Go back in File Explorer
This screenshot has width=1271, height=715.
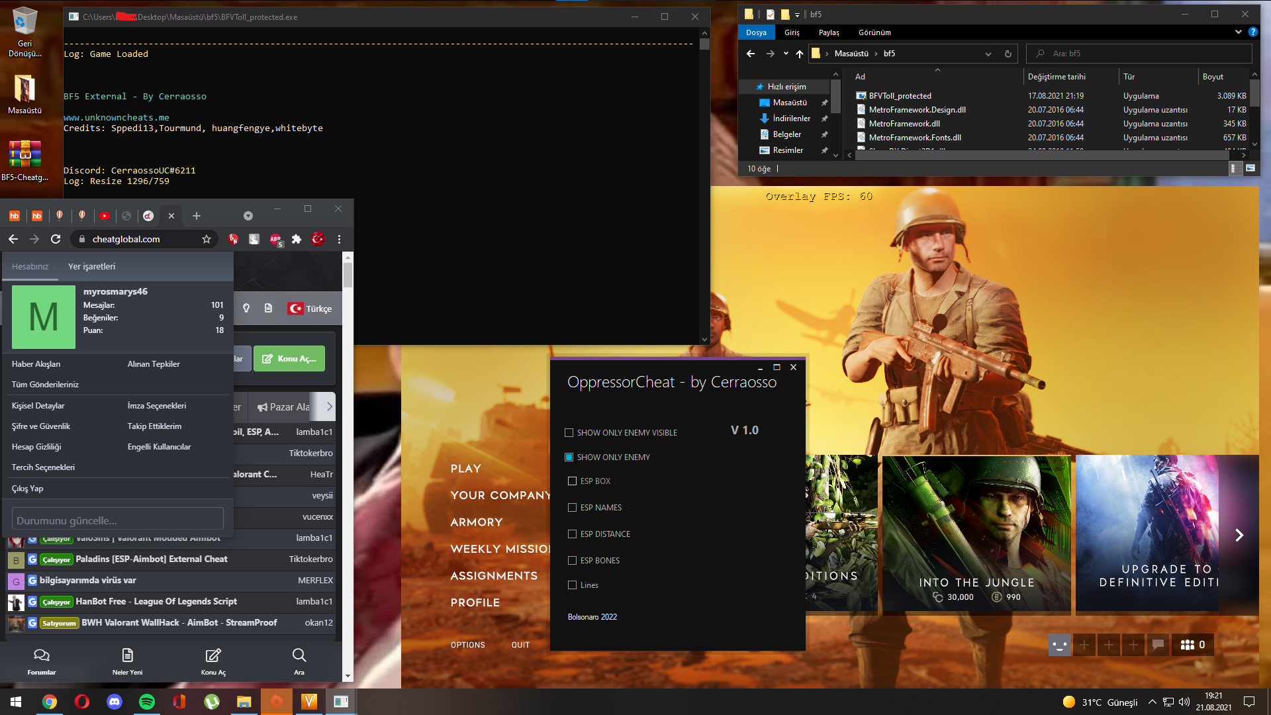(x=750, y=54)
